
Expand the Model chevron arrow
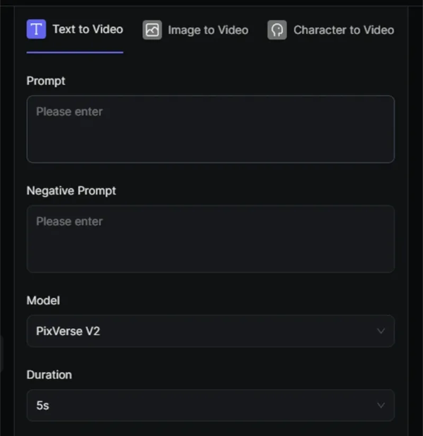(381, 331)
